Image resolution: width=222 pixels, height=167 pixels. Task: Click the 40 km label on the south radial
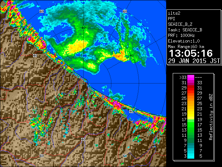tap(83, 139)
